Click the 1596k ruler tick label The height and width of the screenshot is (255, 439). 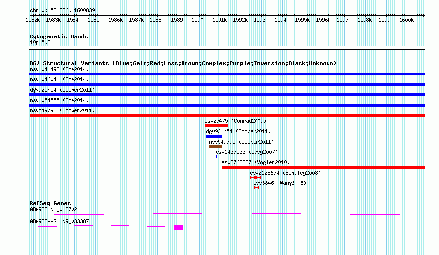pyautogui.click(x=323, y=20)
